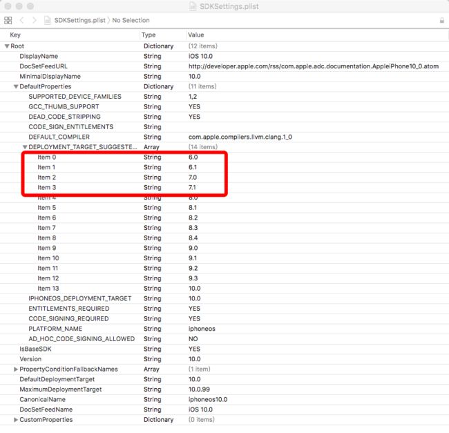Expand the PropertyConditionFallbackNames array
The width and height of the screenshot is (449, 433).
click(16, 369)
